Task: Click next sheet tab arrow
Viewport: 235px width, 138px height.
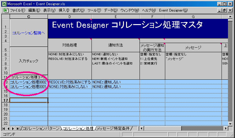Action: 13,129
